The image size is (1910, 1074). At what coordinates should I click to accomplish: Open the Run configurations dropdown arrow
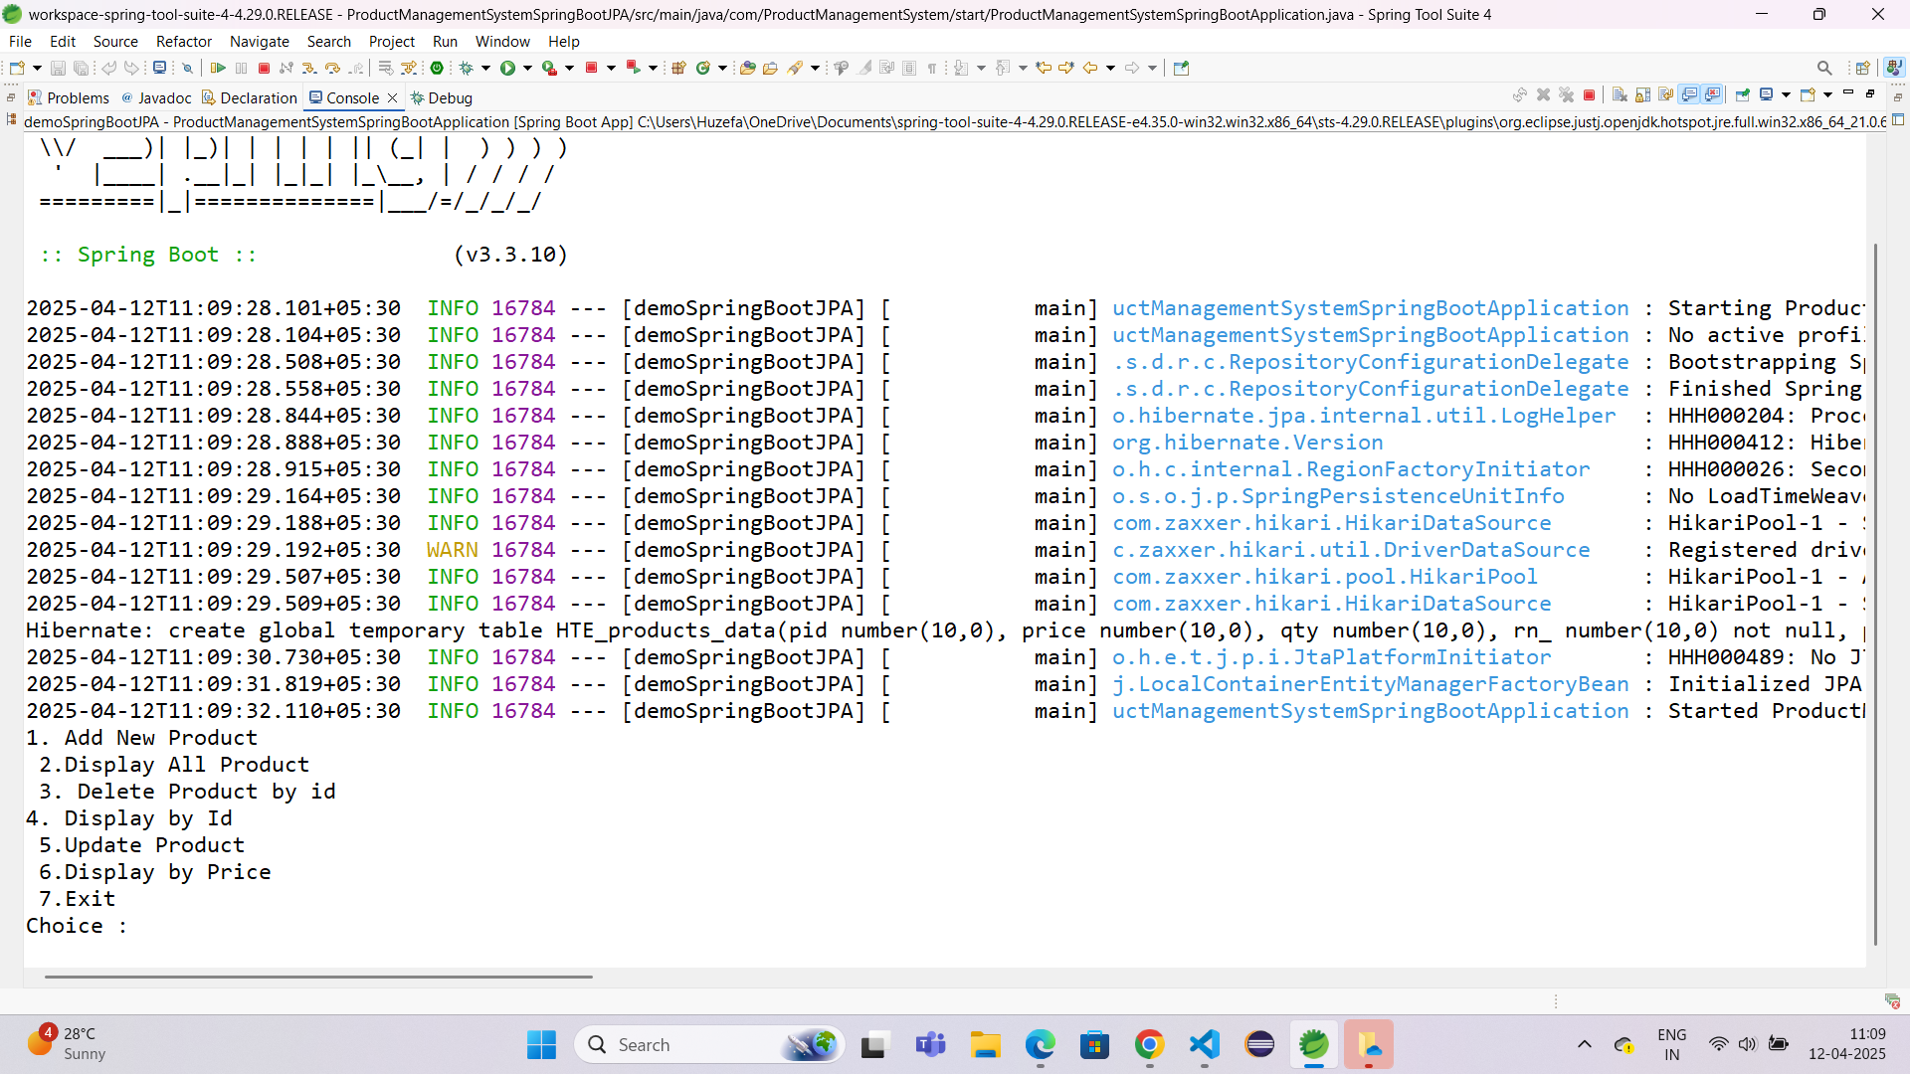point(527,68)
